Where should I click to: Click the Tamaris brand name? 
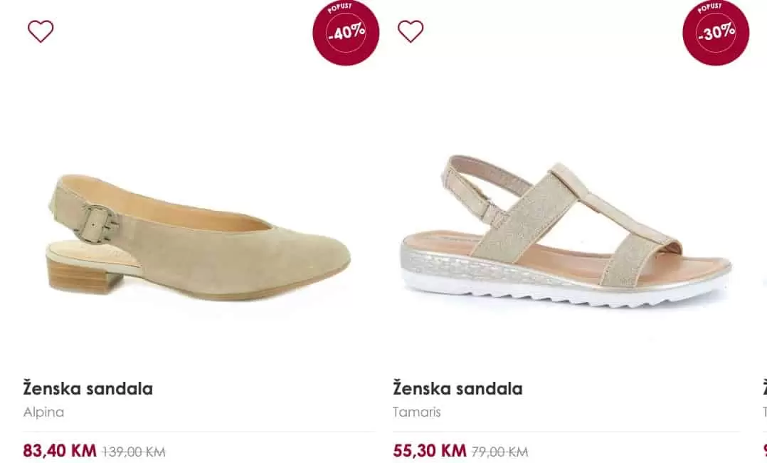tap(418, 412)
